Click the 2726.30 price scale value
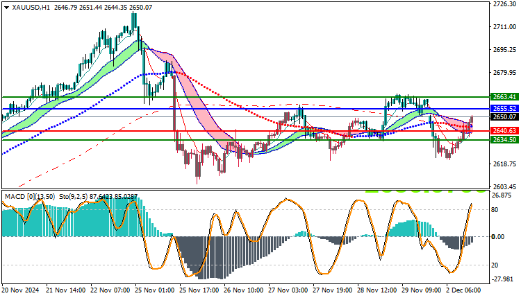Viewport: 521px width, 298px height. coord(505,4)
